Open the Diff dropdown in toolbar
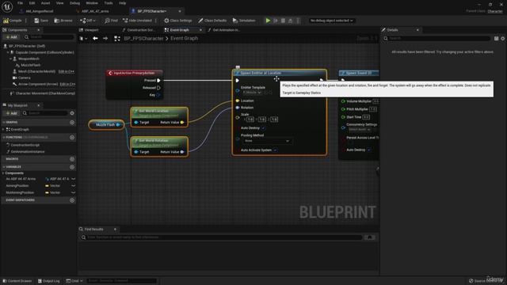Screen dimensions: 507x285 [88, 21]
